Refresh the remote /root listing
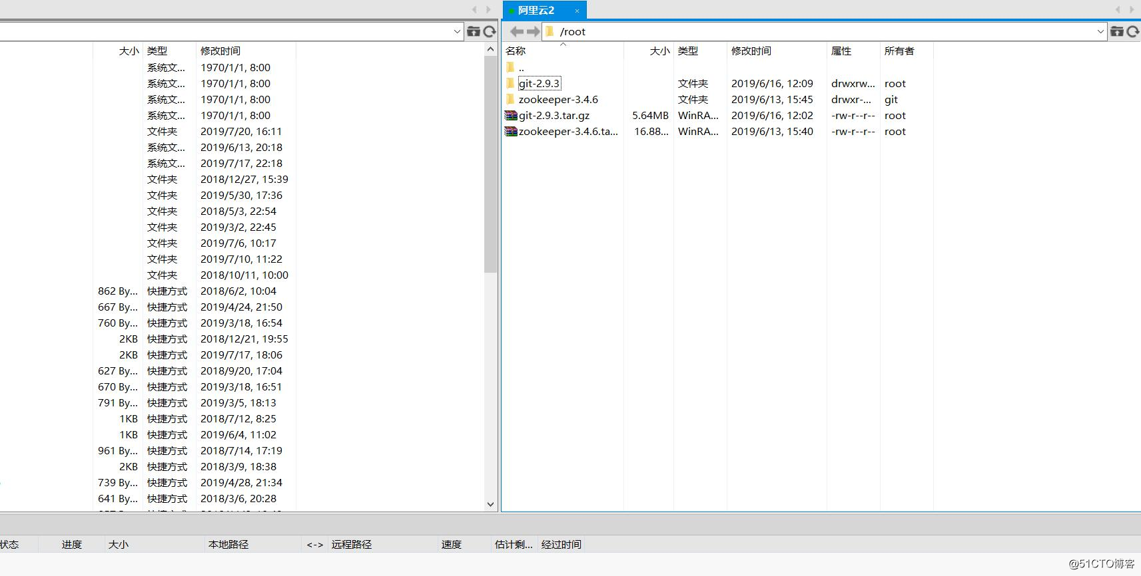The image size is (1141, 576). [1133, 31]
